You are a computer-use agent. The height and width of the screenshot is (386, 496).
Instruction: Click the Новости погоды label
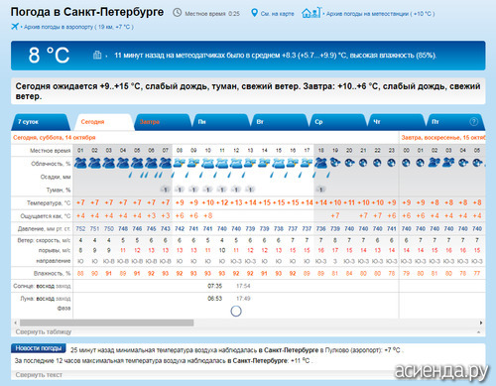[x=39, y=348]
